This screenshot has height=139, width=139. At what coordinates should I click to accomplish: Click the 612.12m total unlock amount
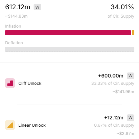tap(18, 7)
